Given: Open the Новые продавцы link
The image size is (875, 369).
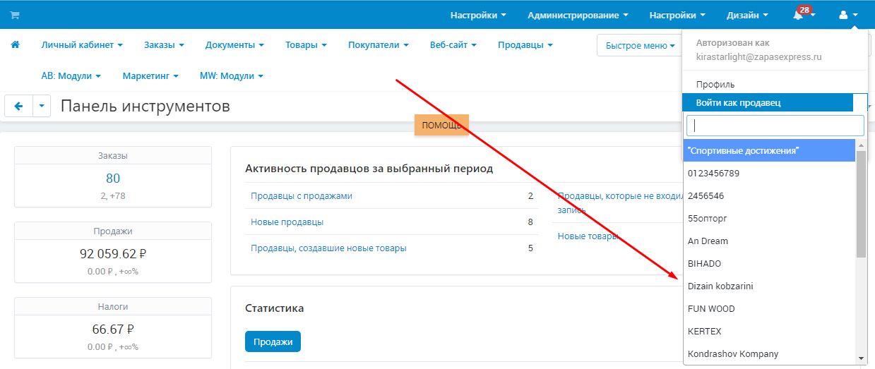Looking at the screenshot, I should [x=287, y=222].
